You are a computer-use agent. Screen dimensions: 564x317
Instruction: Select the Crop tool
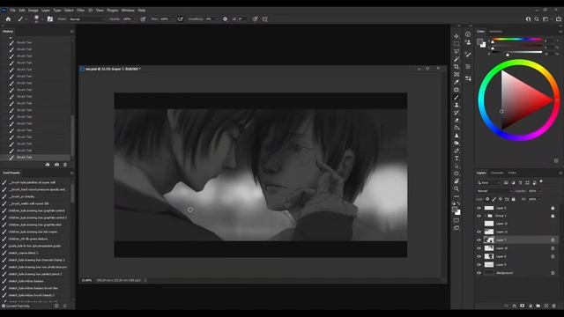pos(456,67)
